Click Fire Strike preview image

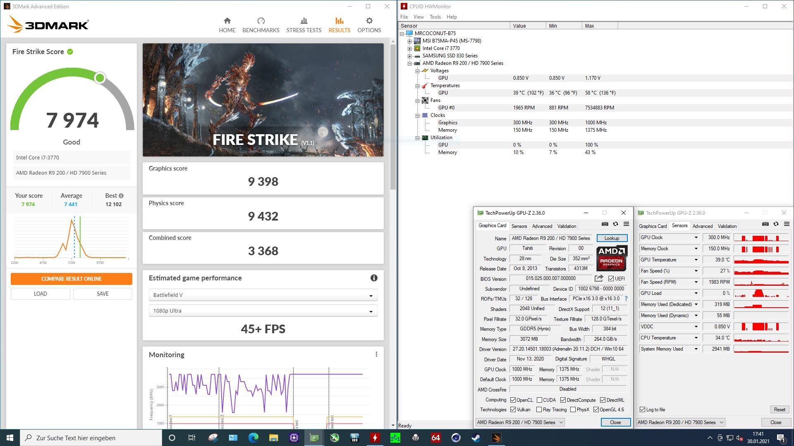(x=263, y=100)
